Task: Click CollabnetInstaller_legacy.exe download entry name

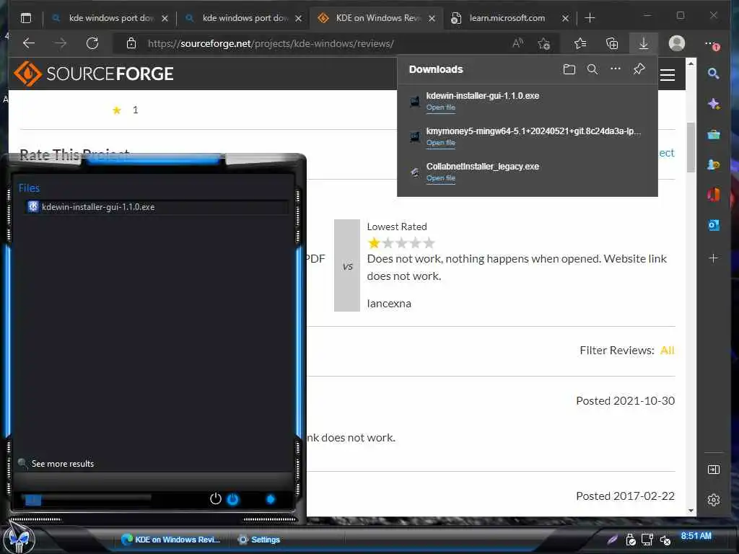Action: (x=483, y=167)
